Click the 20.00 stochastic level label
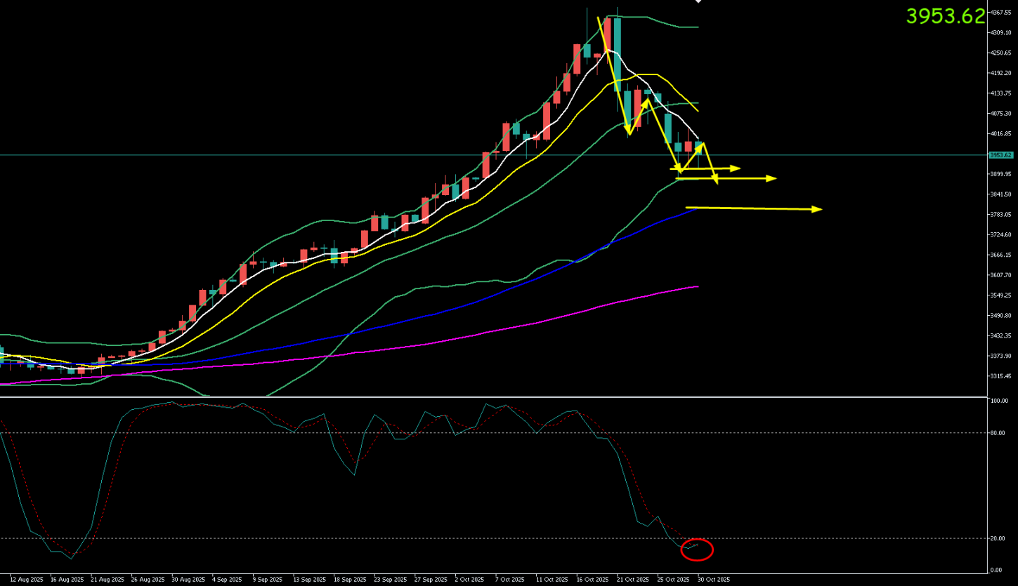 (x=999, y=539)
